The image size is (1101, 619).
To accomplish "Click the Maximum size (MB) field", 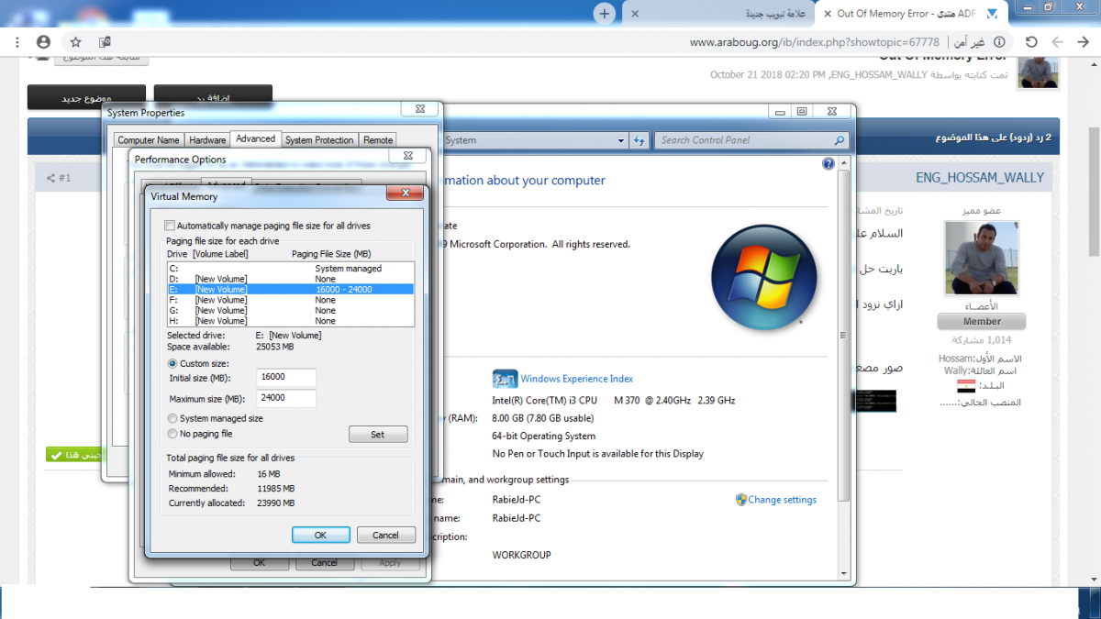I will tap(286, 399).
